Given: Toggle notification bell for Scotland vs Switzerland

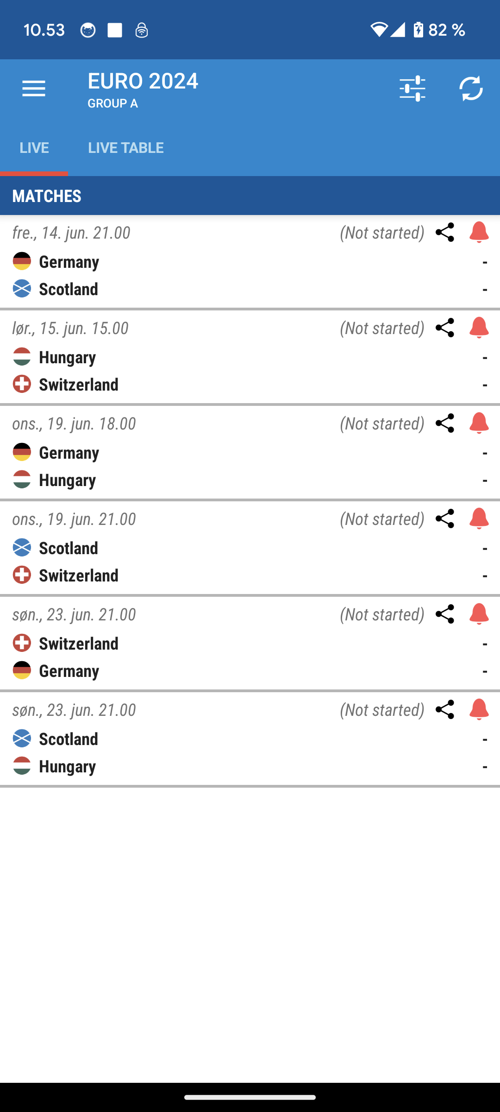Looking at the screenshot, I should tap(479, 518).
